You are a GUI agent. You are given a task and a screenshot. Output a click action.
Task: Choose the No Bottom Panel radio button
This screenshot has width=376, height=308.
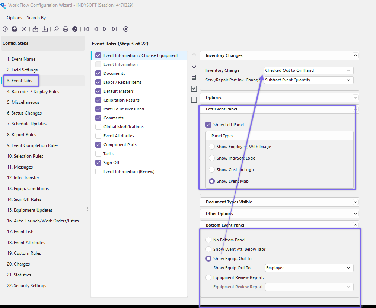pyautogui.click(x=208, y=240)
